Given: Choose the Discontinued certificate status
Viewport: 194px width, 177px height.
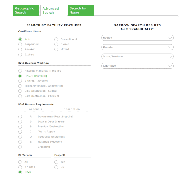Looking at the screenshot, I should coord(56,39).
